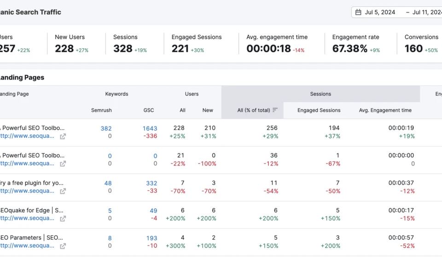
Task: Open external link icon for first Powerful SEO Toolbox row
Action: [x=63, y=136]
